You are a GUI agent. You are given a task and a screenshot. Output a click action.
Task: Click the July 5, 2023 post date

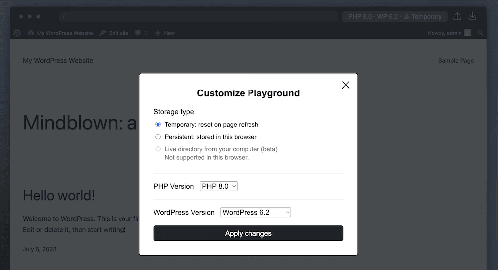pos(40,249)
